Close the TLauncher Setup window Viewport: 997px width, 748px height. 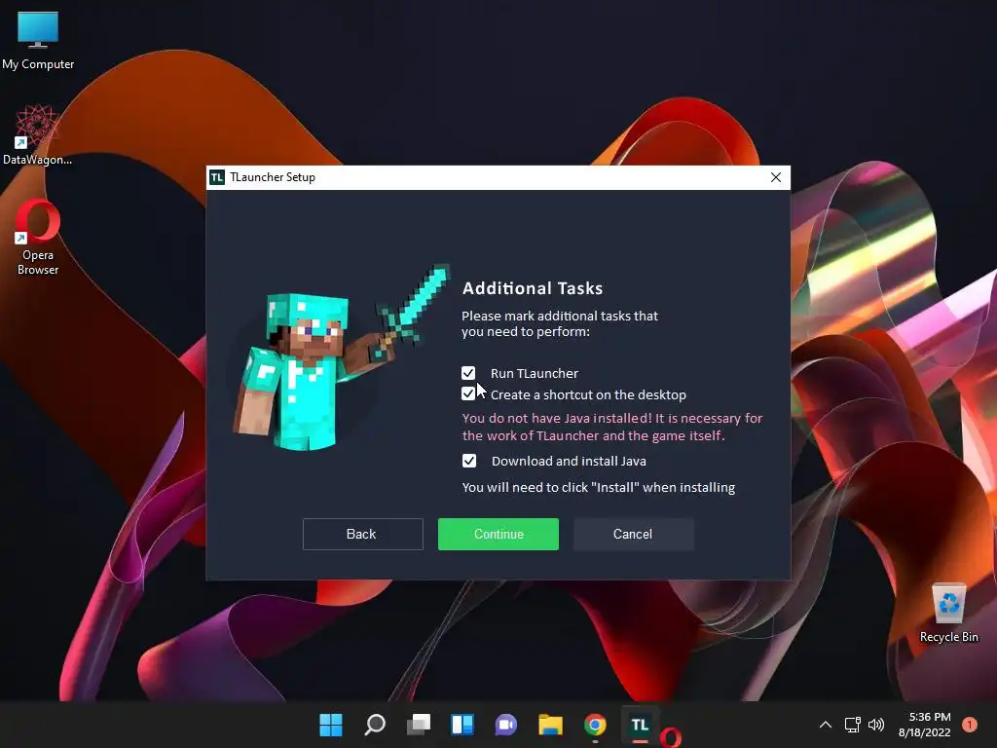point(776,177)
